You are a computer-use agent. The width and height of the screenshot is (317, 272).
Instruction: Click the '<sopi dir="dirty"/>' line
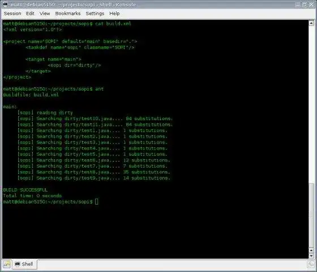tap(74, 65)
